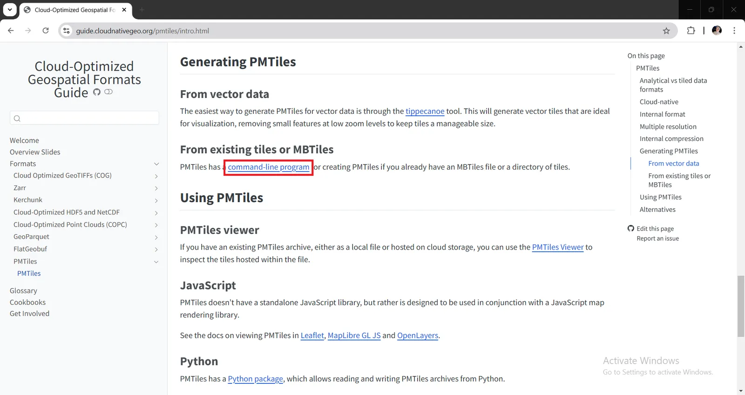
Task: Select the Formats sidebar entry
Action: click(23, 164)
